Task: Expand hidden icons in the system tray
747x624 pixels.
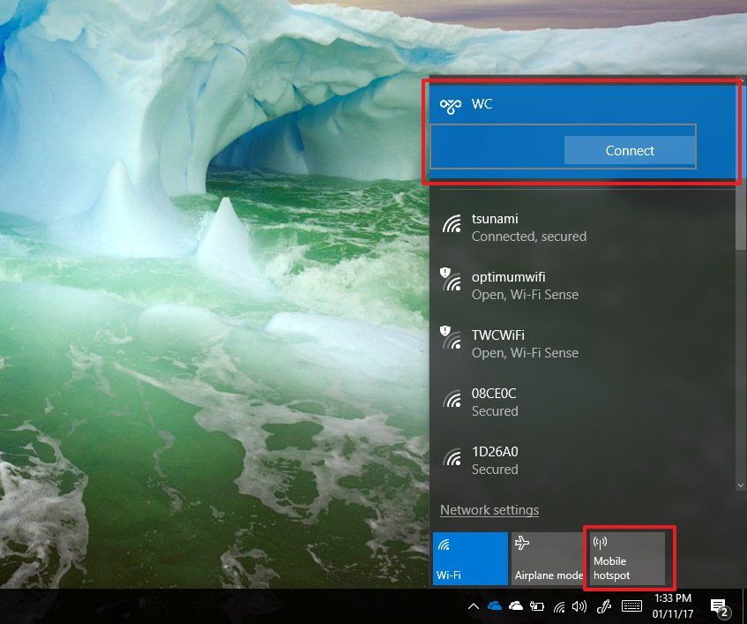Action: [x=474, y=606]
